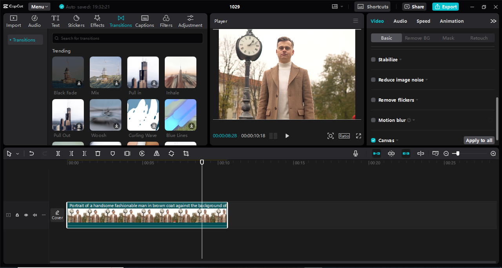This screenshot has height=268, width=502.
Task: Click the player fullscreen icon
Action: [358, 136]
